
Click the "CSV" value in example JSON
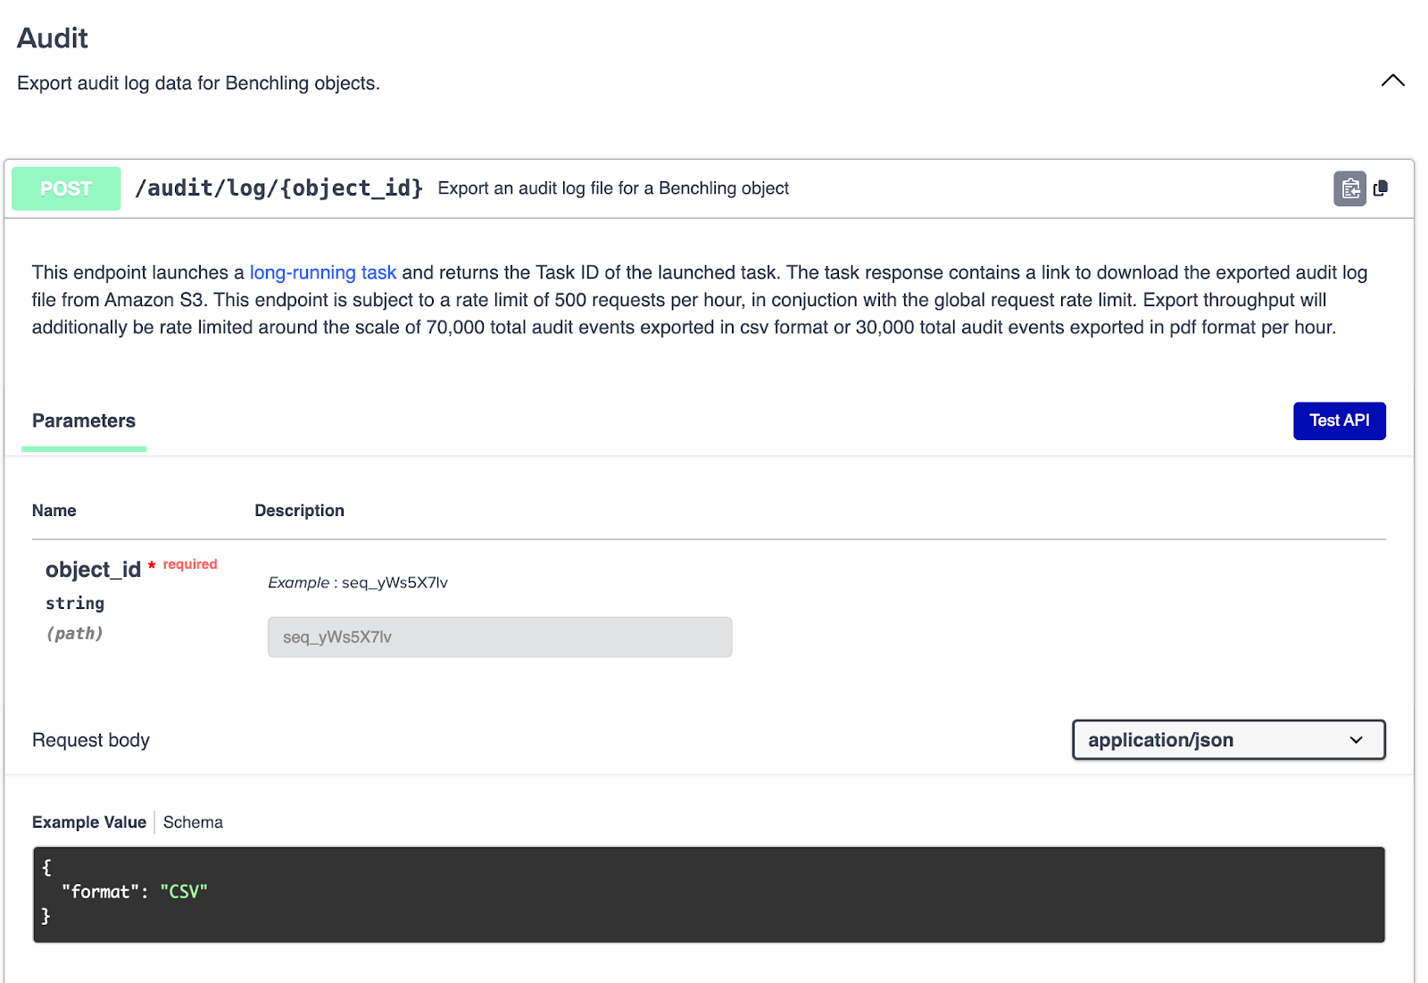click(184, 891)
